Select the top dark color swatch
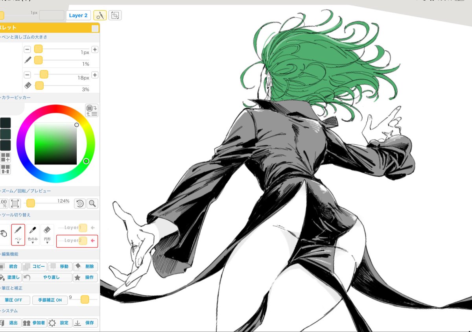The width and height of the screenshot is (472, 332). (x=5, y=123)
